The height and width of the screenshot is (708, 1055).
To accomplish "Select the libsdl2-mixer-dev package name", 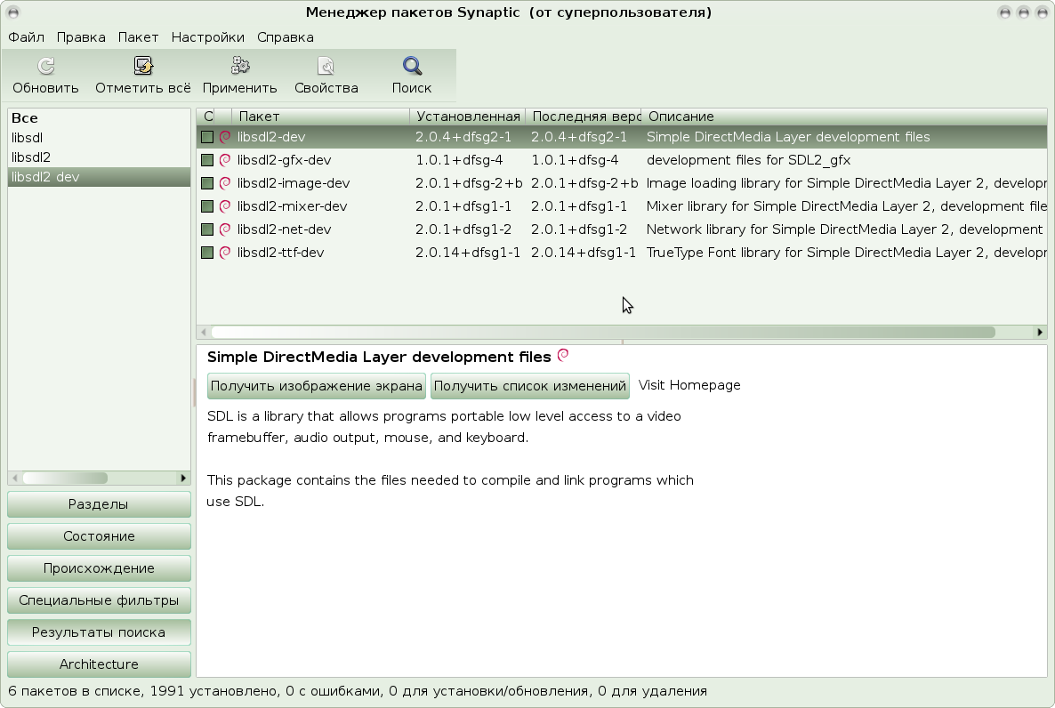I will click(x=292, y=206).
